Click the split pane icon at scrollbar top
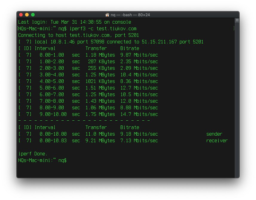256x200 pixels. click(x=237, y=20)
